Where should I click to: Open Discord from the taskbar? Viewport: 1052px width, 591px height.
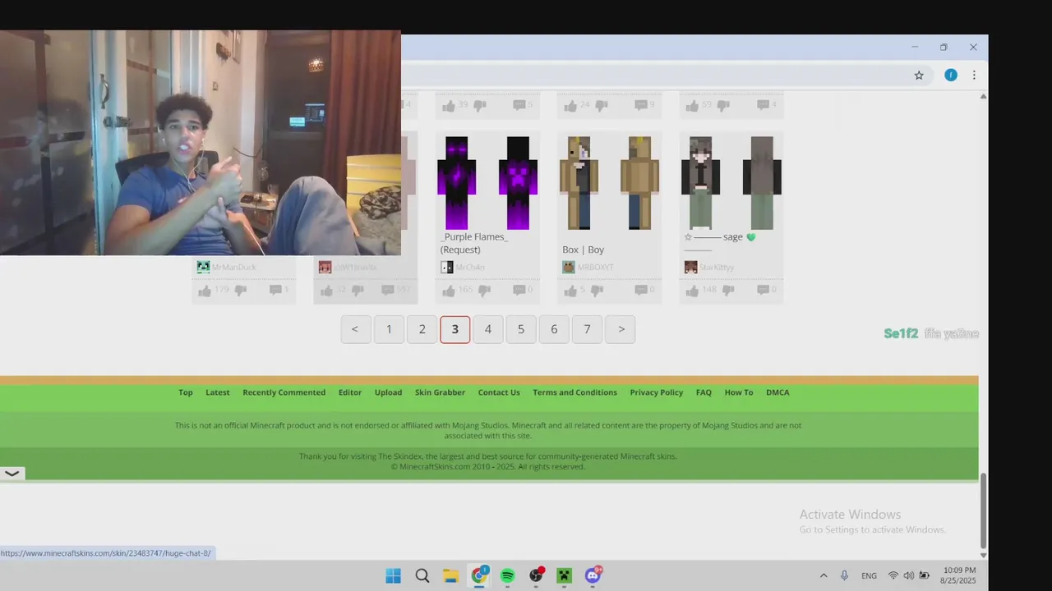[593, 575]
